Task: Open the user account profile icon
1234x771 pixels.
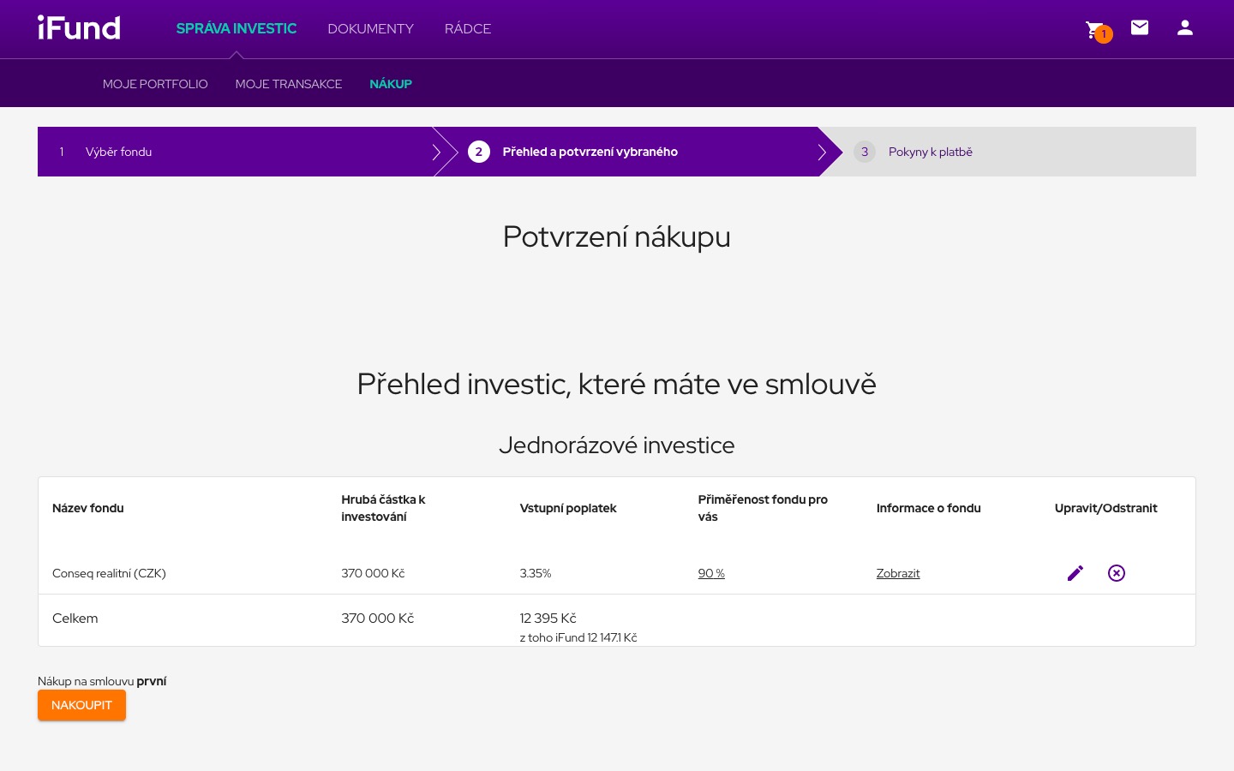Action: pyautogui.click(x=1185, y=27)
